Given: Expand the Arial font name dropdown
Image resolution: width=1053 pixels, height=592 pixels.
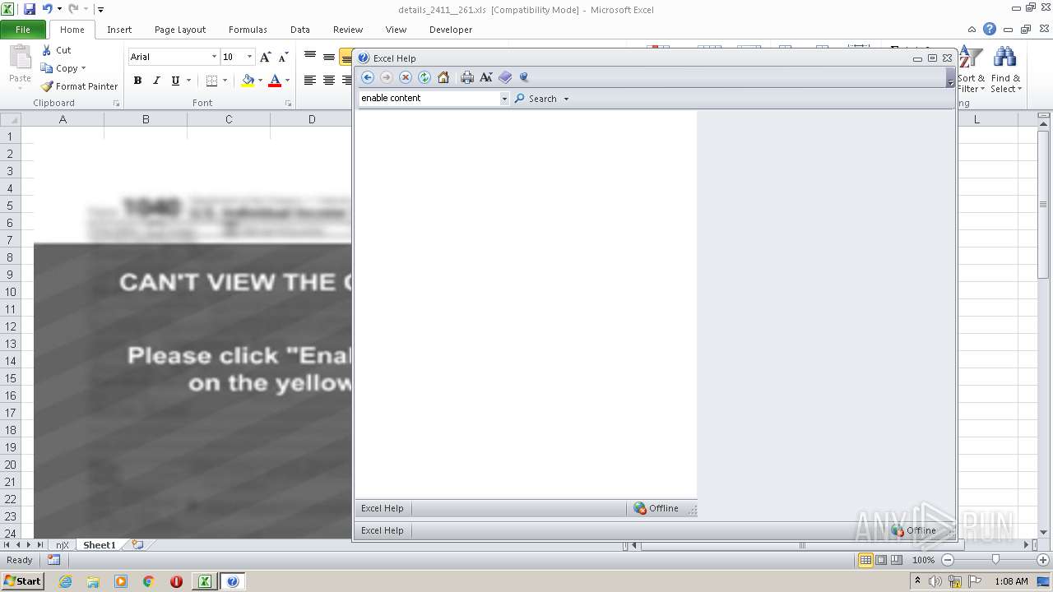Looking at the screenshot, I should [x=214, y=57].
